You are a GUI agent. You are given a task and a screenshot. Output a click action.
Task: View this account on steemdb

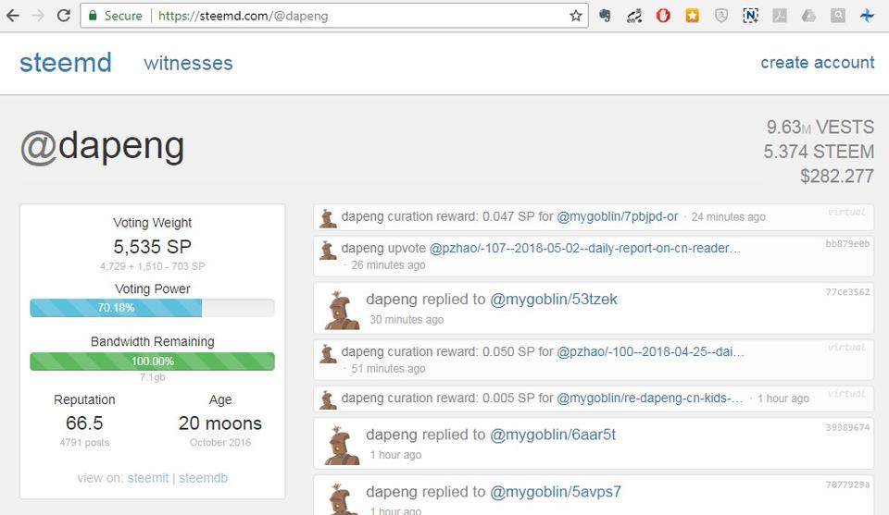tap(203, 478)
